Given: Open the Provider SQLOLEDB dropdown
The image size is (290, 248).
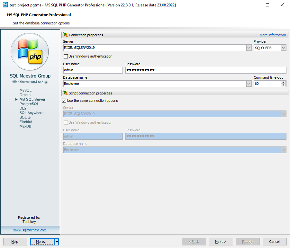Looking at the screenshot, I should click(283, 48).
